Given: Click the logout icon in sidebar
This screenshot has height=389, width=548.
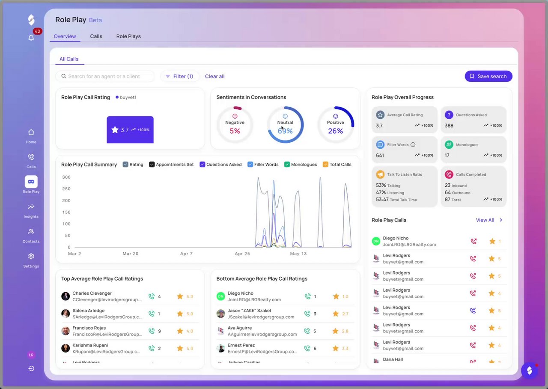Looking at the screenshot, I should tap(31, 368).
